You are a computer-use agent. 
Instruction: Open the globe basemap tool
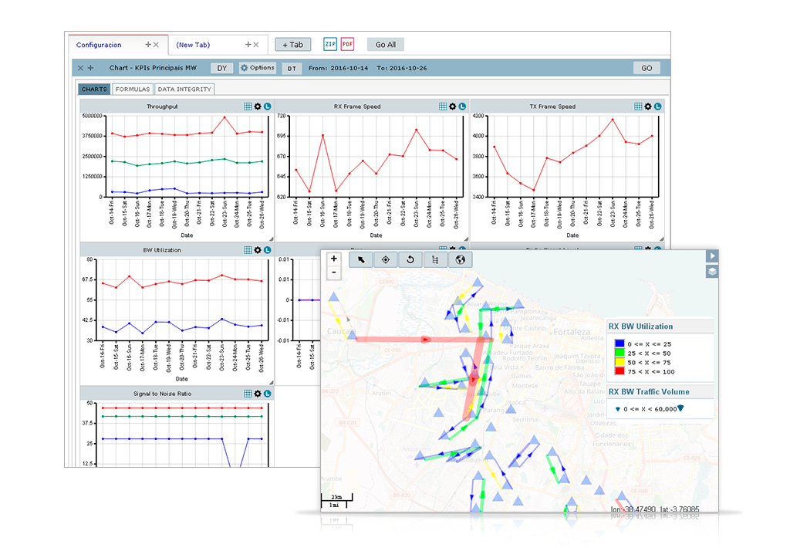pyautogui.click(x=460, y=259)
